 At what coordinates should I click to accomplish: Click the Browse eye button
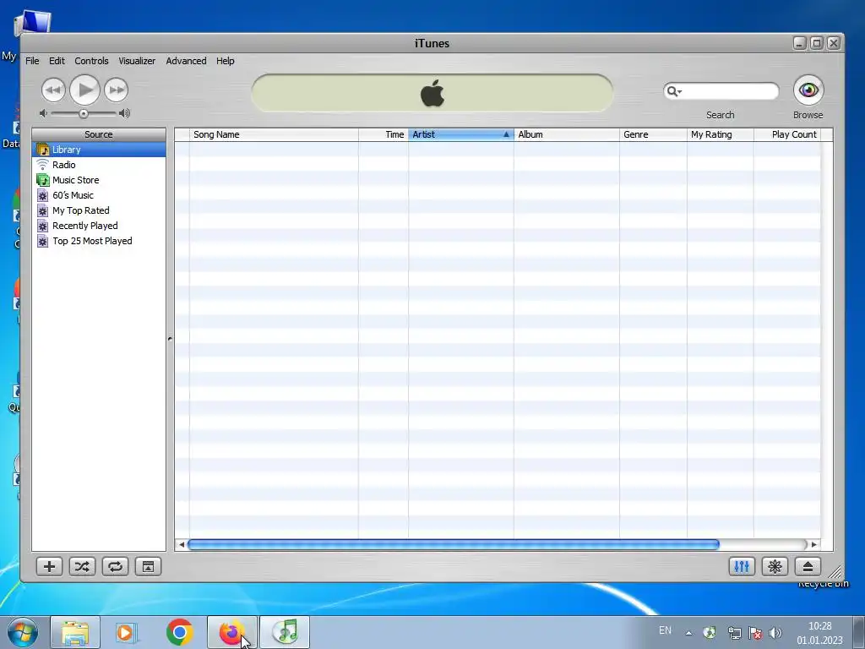click(x=808, y=90)
